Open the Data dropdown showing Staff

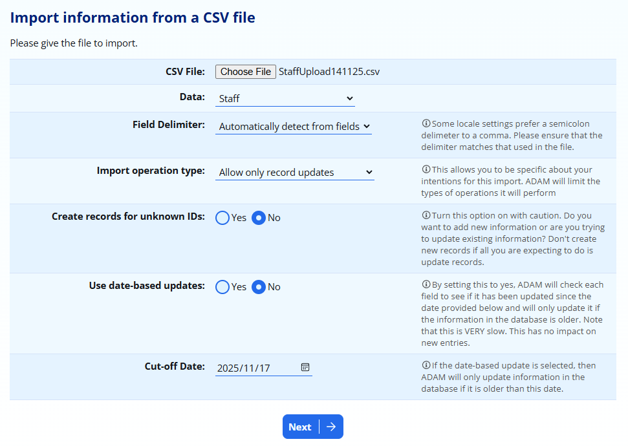pos(285,99)
